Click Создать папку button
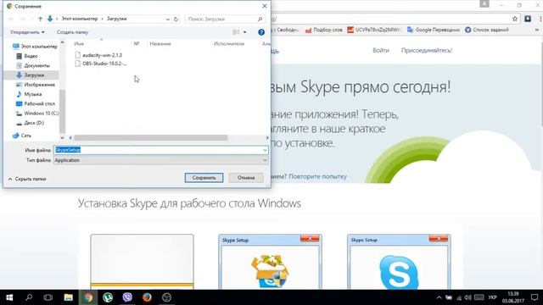The width and height of the screenshot is (543, 305). click(x=72, y=32)
